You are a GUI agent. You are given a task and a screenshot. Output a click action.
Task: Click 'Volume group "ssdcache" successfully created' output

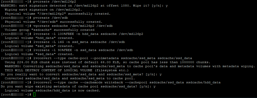(50, 30)
